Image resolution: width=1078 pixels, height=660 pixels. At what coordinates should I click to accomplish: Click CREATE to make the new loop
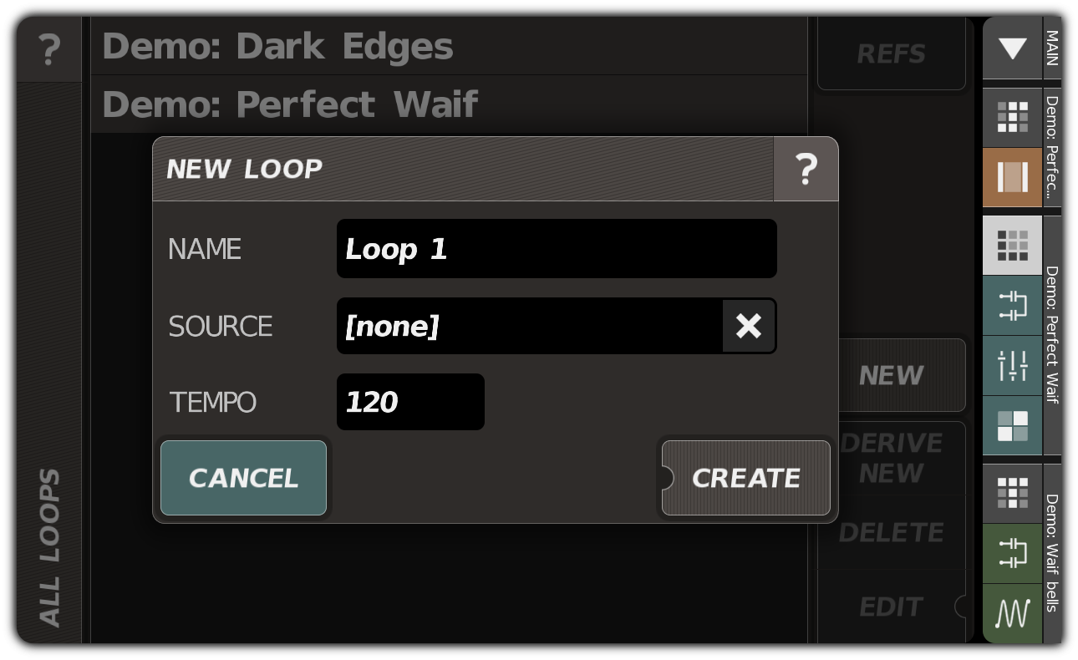(745, 478)
